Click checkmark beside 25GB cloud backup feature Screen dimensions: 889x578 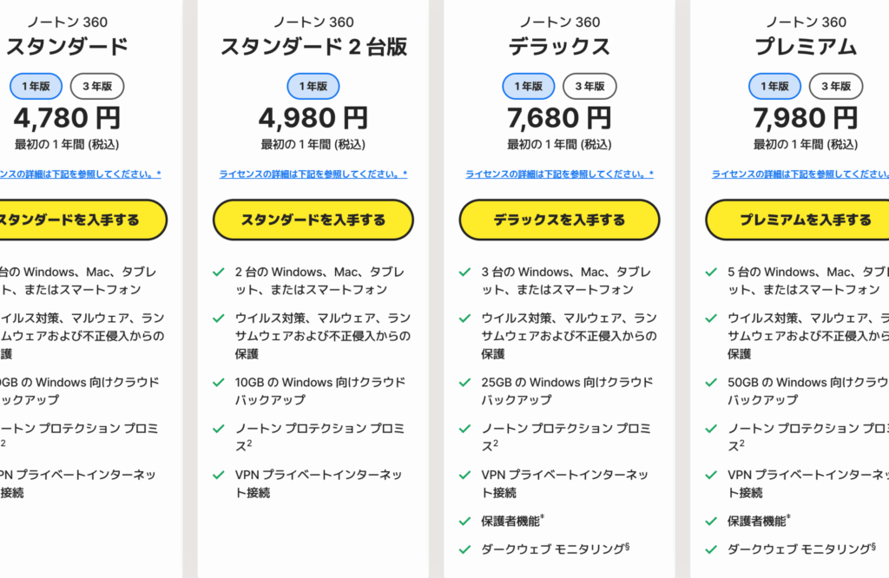coord(465,383)
